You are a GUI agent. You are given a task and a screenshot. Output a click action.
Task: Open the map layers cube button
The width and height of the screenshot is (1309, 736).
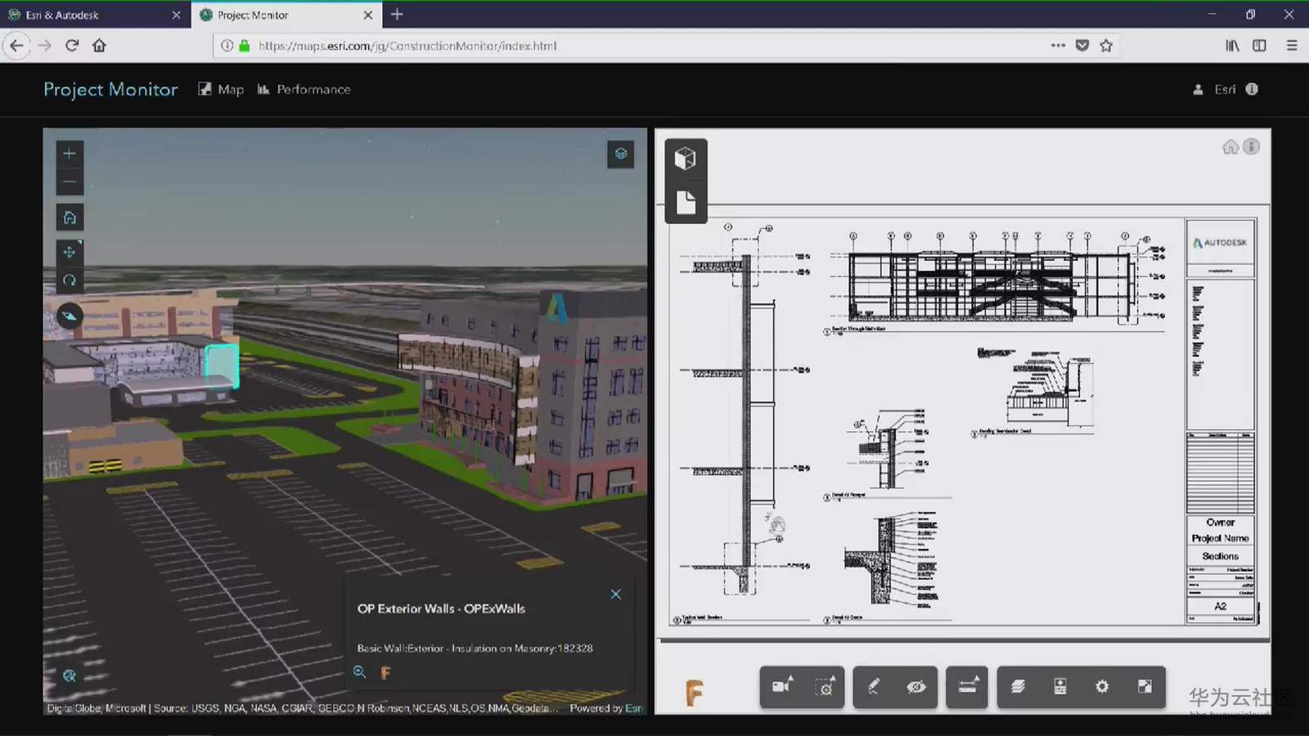[x=621, y=154]
